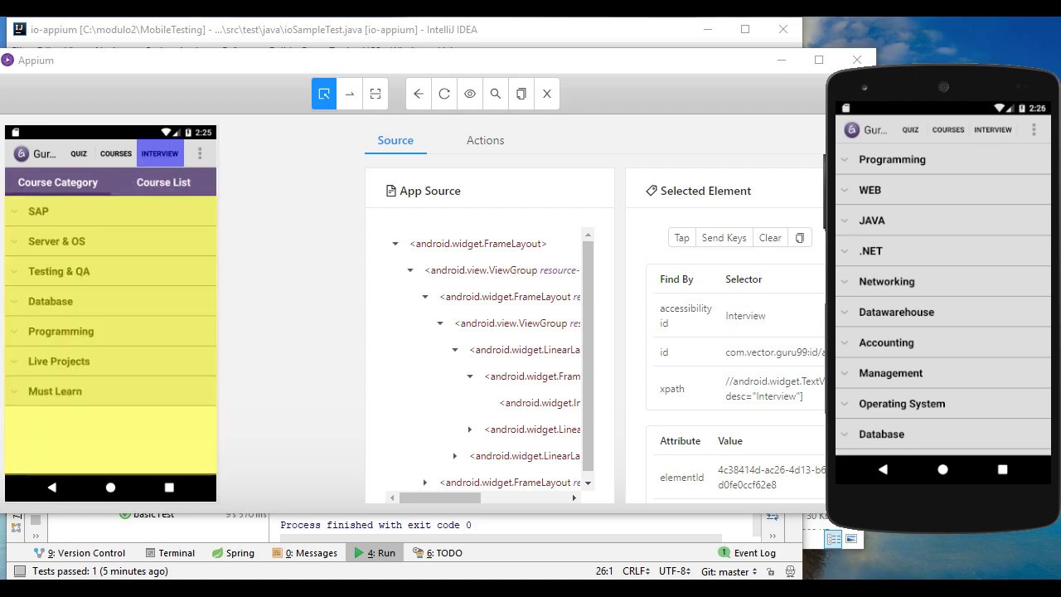Click vertical scrollbar of App Source tree
The height and width of the screenshot is (597, 1061).
[x=588, y=357]
